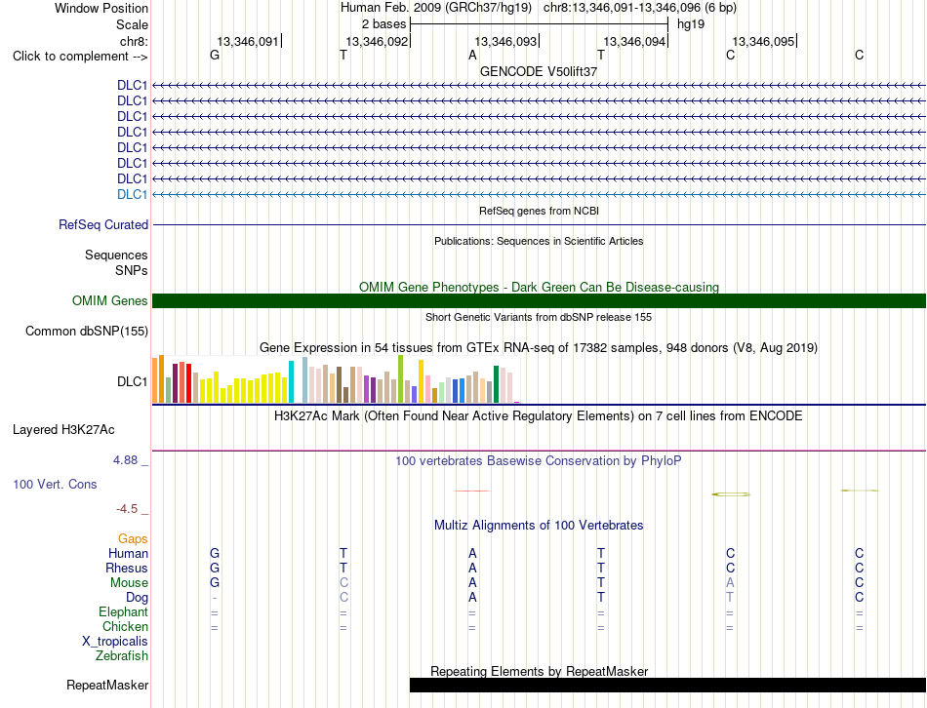
Task: Click the Scale label
Action: click(133, 24)
